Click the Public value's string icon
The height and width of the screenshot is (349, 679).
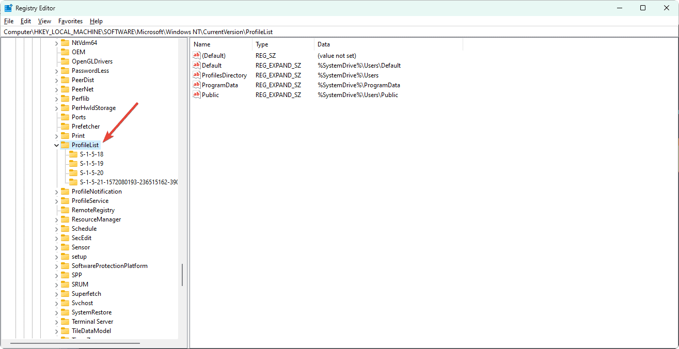[x=196, y=95]
